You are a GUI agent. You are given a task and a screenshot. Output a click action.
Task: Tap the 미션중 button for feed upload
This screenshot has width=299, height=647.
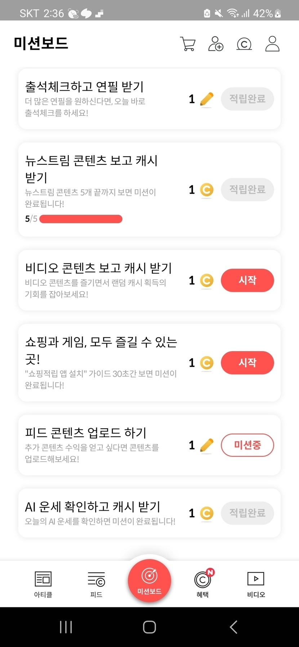click(x=247, y=445)
